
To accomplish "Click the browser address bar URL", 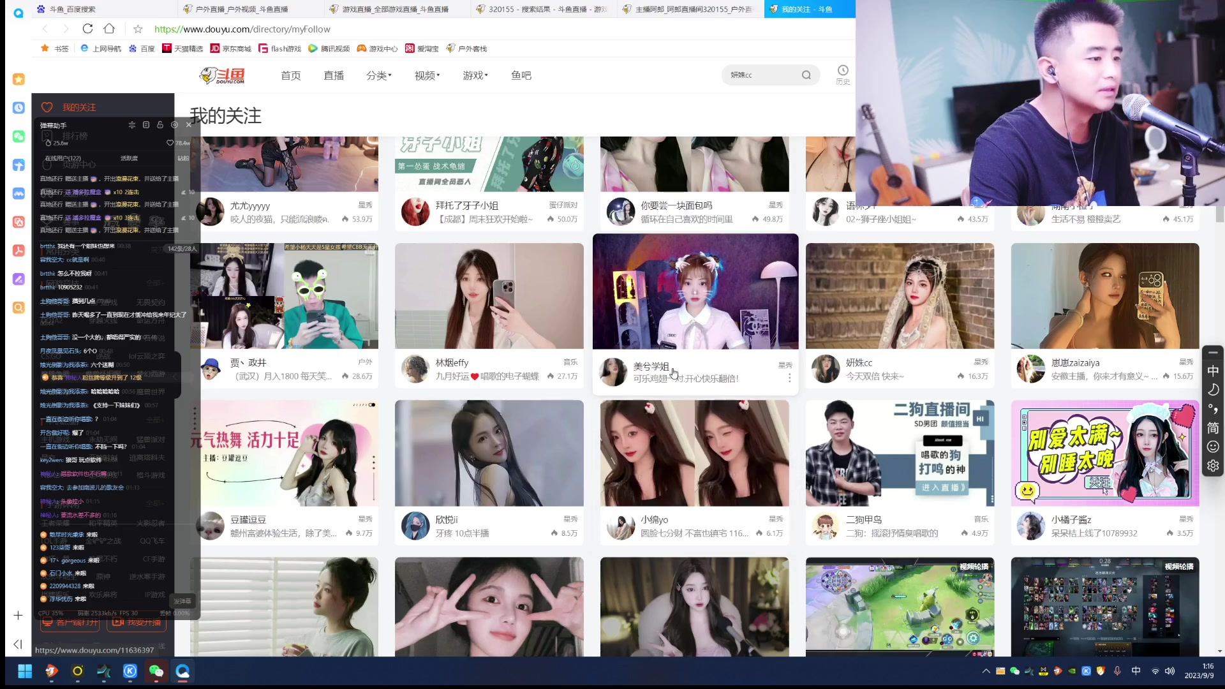I will click(x=242, y=29).
